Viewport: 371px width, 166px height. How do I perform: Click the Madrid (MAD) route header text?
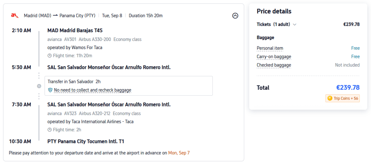[37, 15]
